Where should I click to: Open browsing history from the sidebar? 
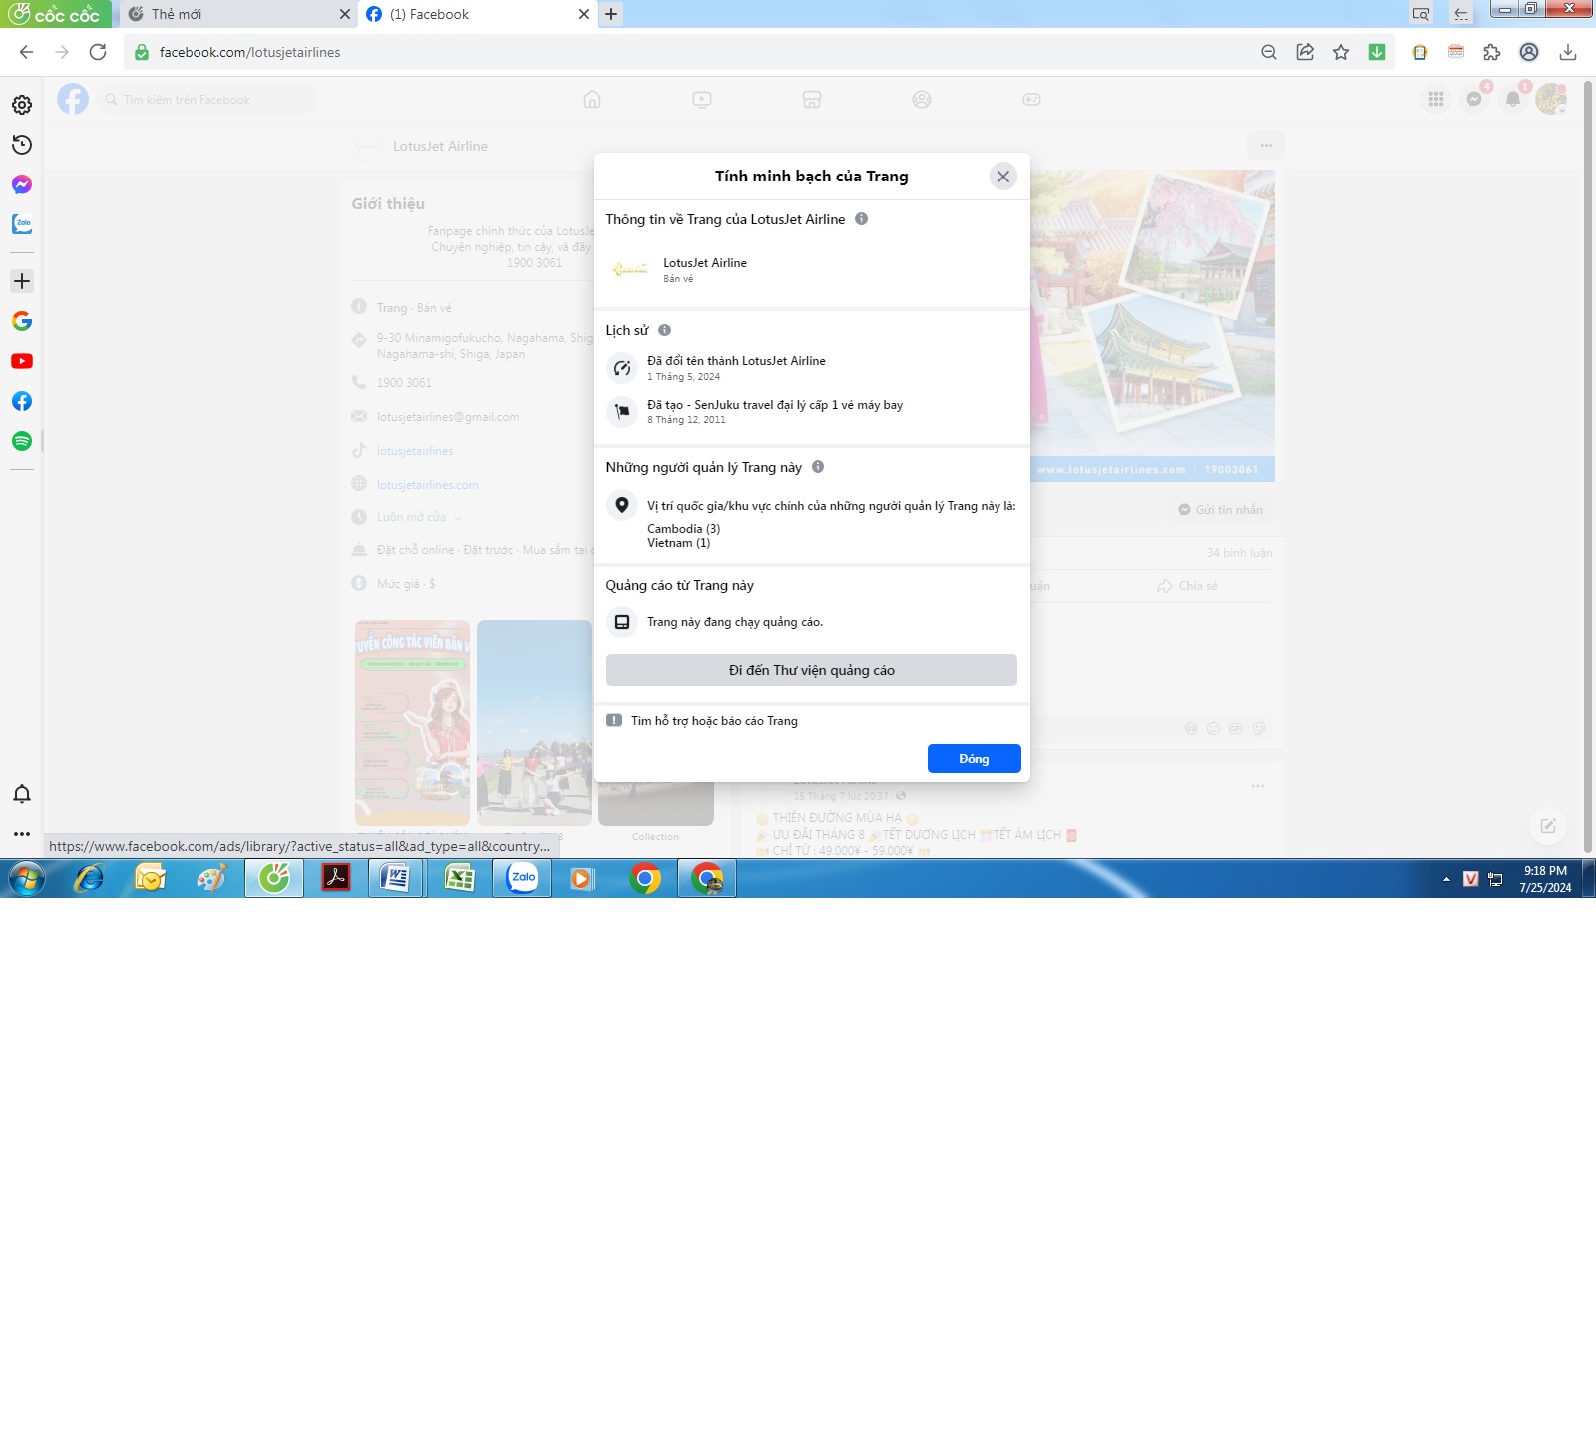(22, 145)
